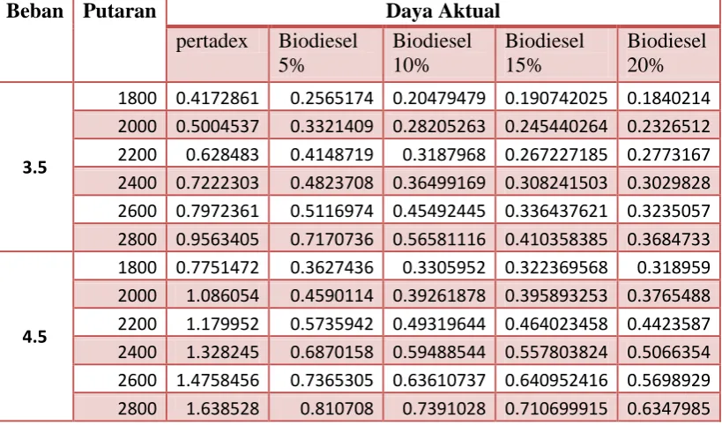The height and width of the screenshot is (425, 722).
Task: Click the Biodiesel 15% column header
Action: (556, 55)
